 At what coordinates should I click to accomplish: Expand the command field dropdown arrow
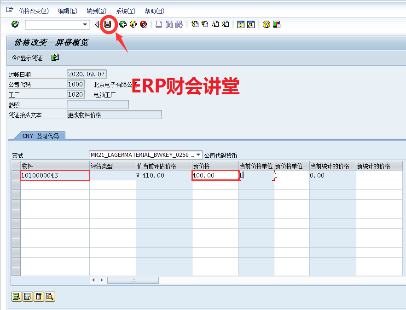point(85,24)
